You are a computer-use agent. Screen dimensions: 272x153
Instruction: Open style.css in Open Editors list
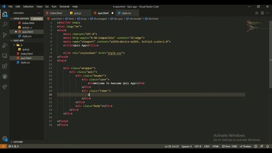point(26,36)
